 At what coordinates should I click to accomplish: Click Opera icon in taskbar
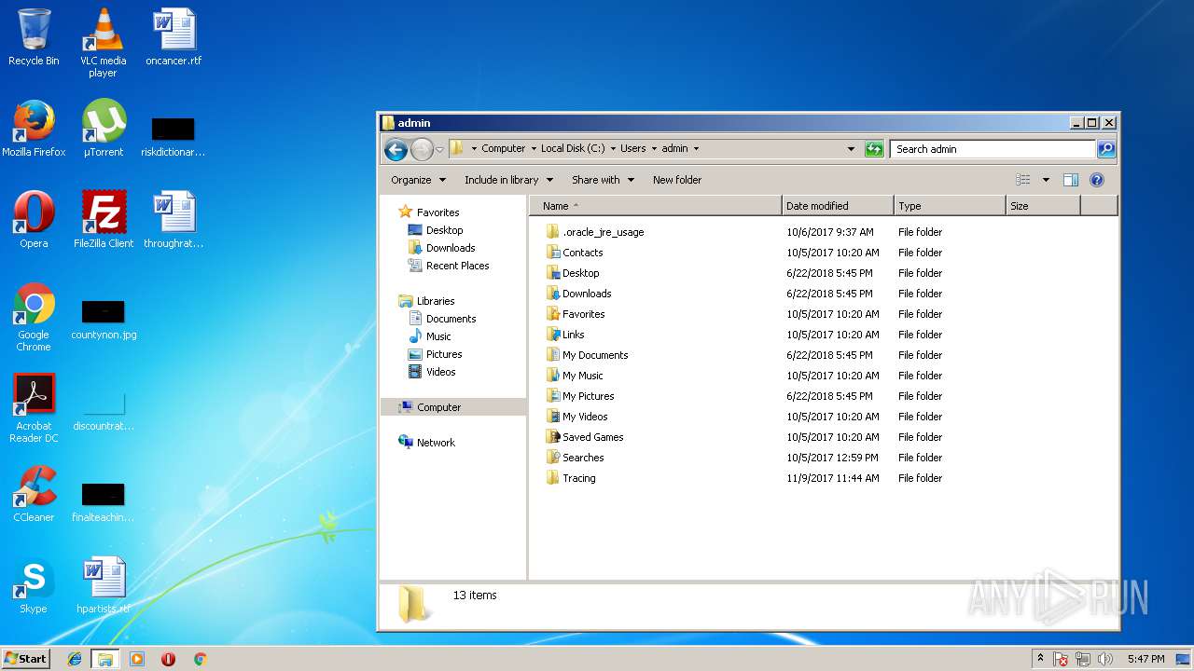168,659
